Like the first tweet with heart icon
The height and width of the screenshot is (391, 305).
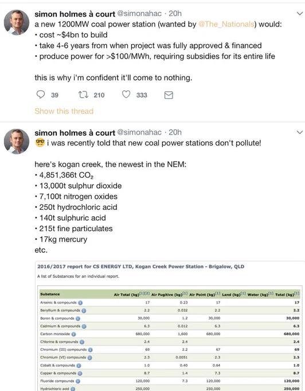coord(126,94)
